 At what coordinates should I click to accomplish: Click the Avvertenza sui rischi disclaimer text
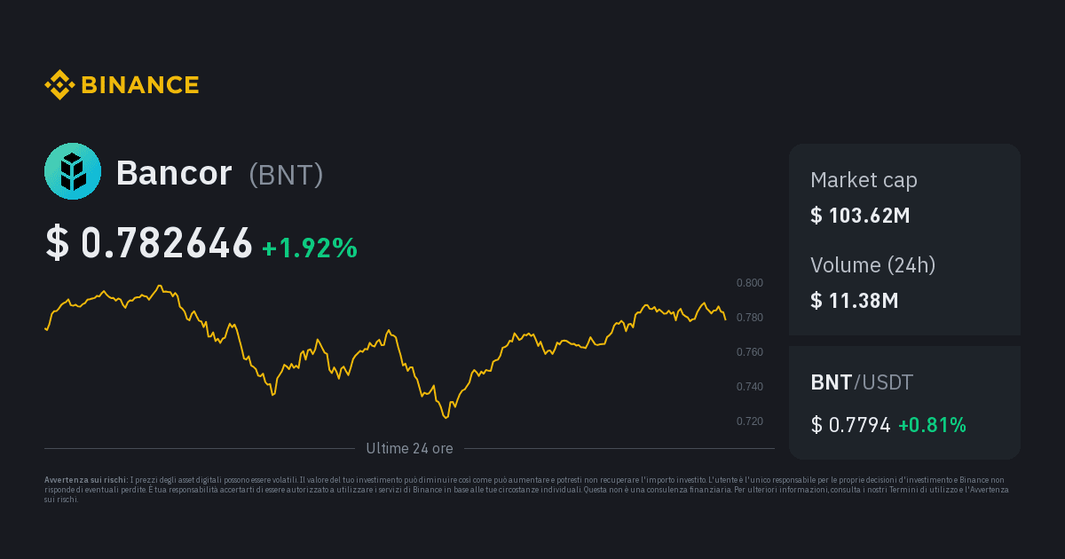527,489
